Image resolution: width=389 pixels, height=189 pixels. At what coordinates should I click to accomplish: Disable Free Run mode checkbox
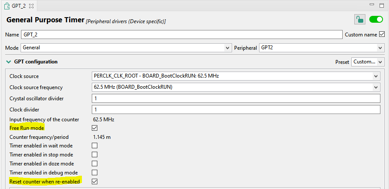pyautogui.click(x=95, y=128)
